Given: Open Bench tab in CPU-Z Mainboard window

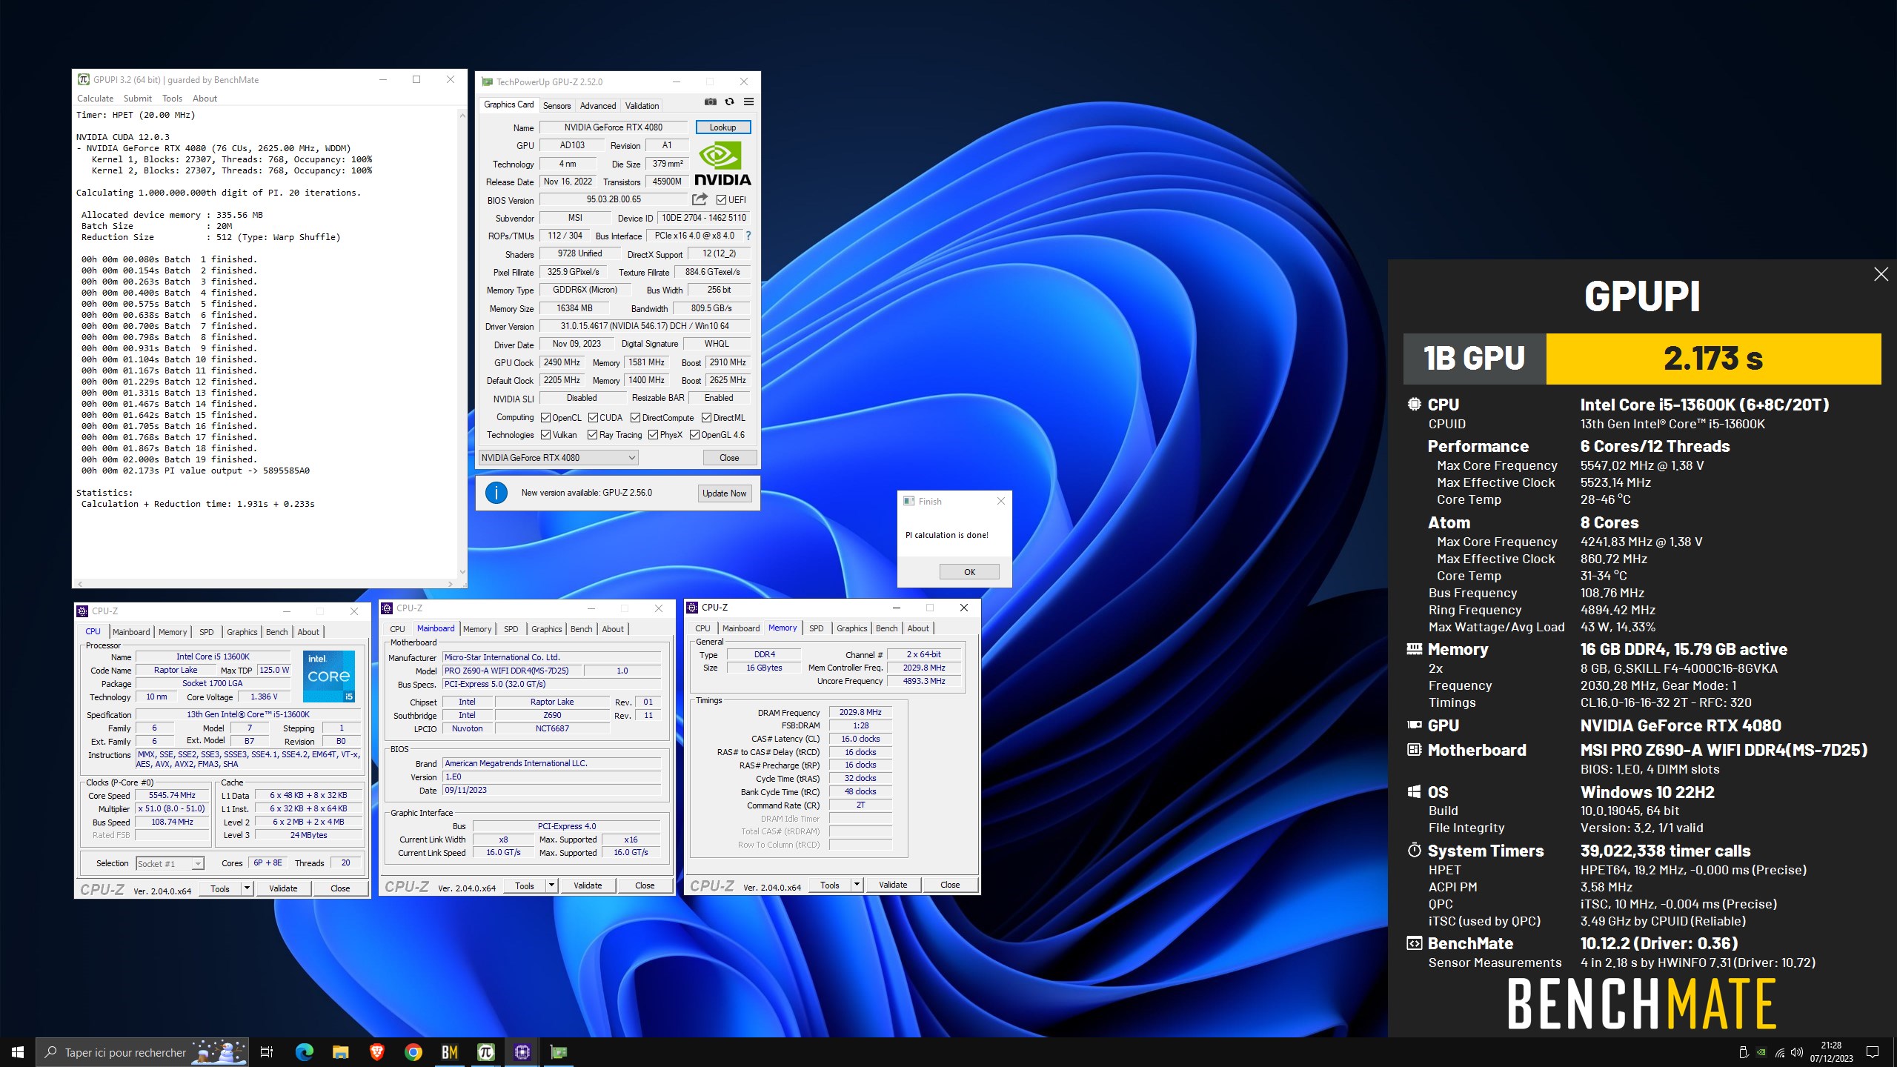Looking at the screenshot, I should tap(581, 629).
